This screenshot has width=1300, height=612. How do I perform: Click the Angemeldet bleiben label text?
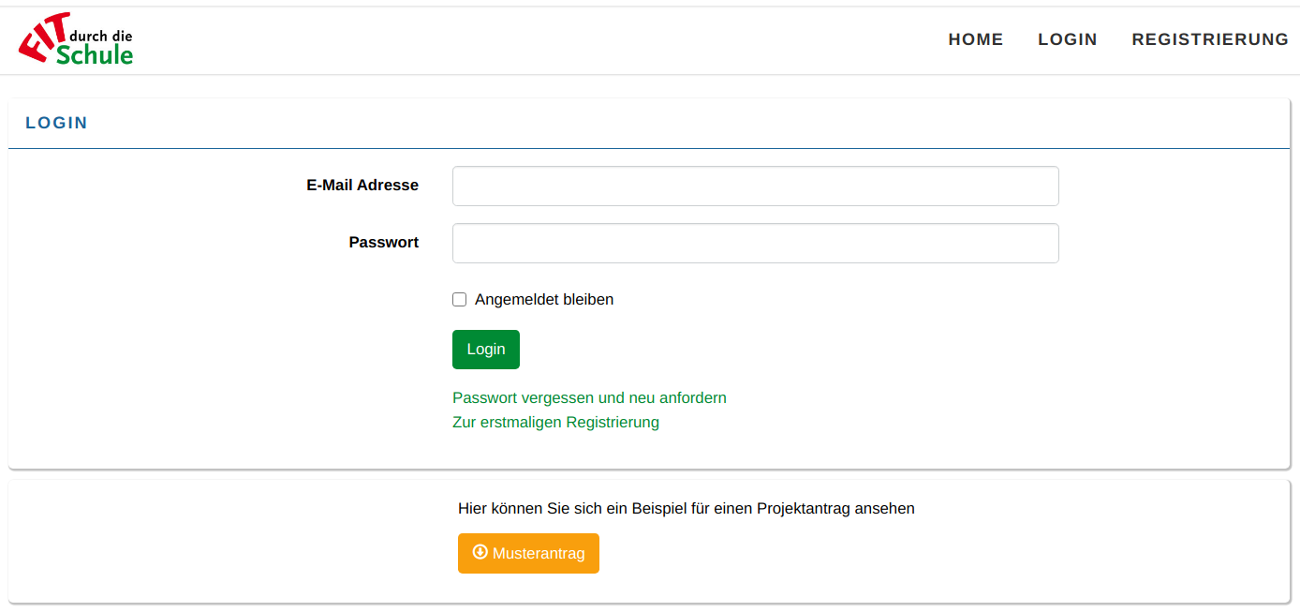(x=544, y=300)
